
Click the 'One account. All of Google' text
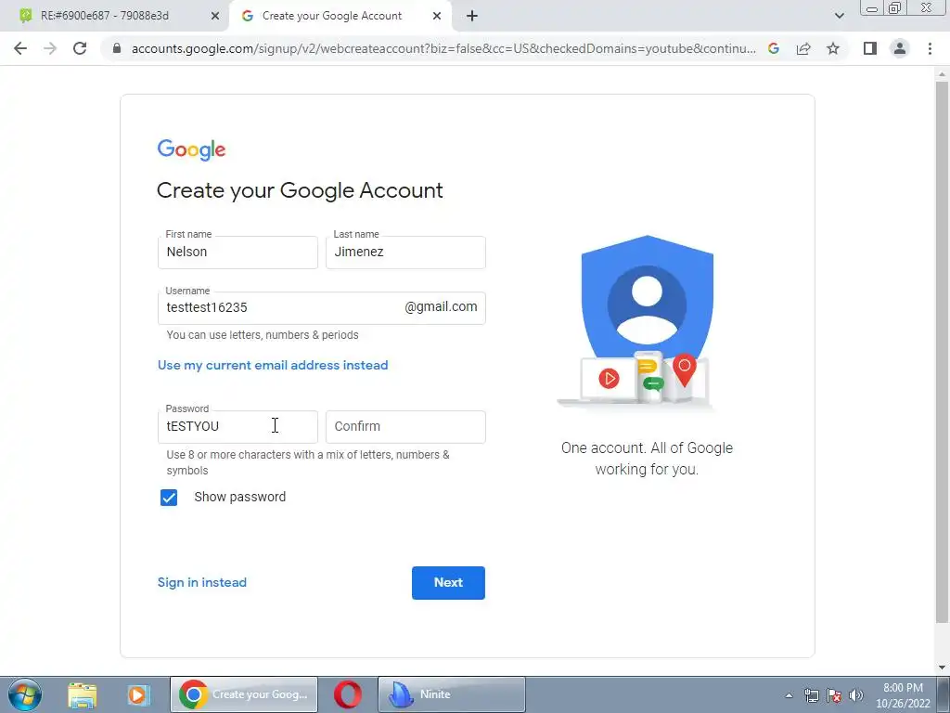click(647, 448)
